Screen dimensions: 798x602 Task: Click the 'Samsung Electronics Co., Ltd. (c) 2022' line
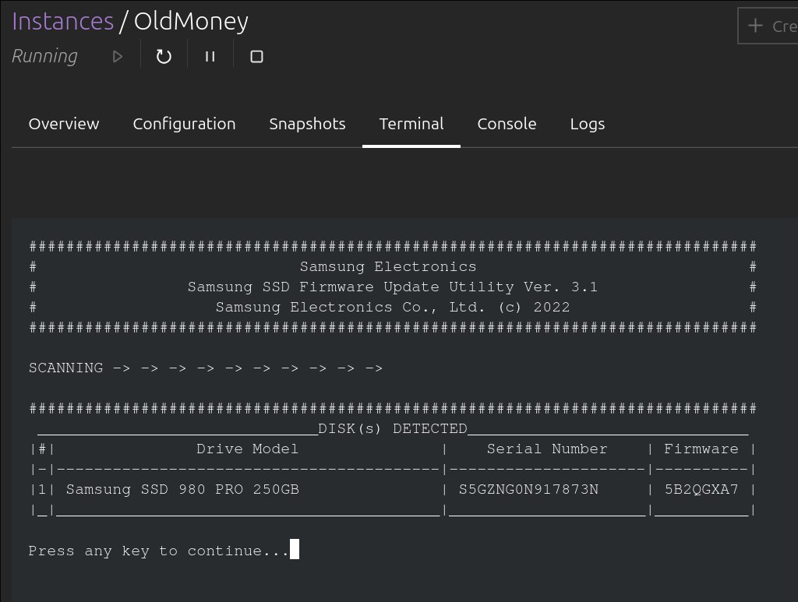pos(393,307)
